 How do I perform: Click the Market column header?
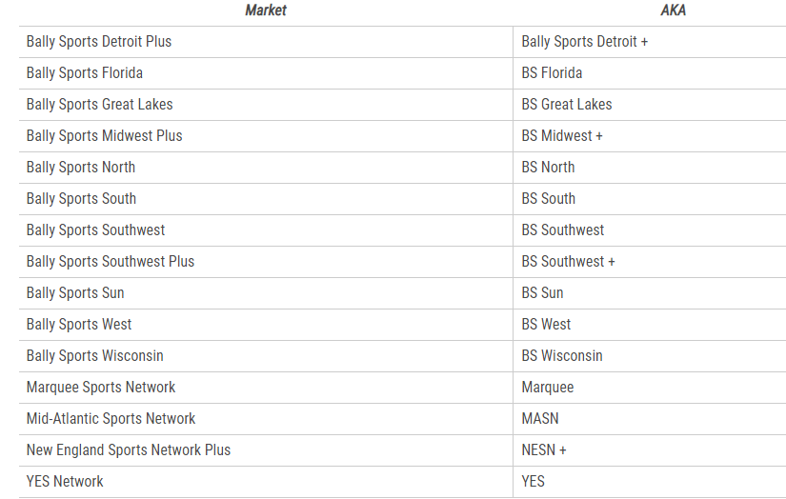pyautogui.click(x=266, y=10)
